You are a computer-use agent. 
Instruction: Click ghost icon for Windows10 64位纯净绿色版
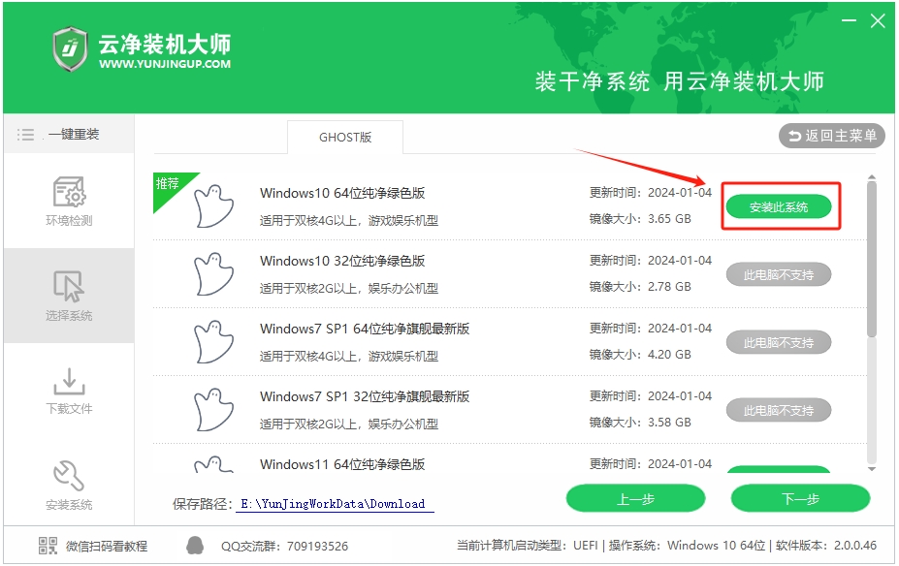tap(213, 206)
